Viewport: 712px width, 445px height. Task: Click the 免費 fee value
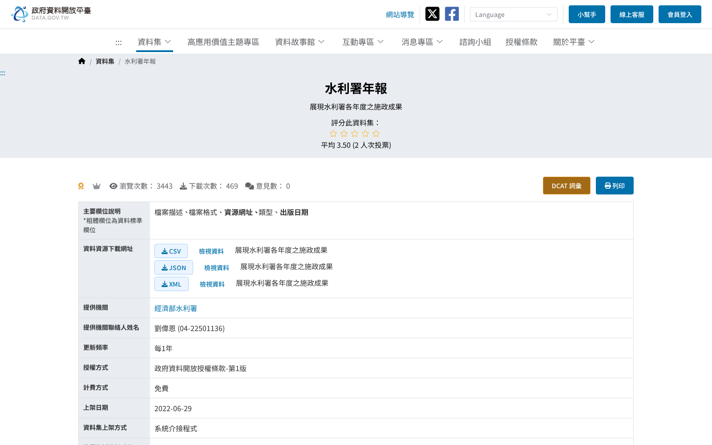pos(162,388)
